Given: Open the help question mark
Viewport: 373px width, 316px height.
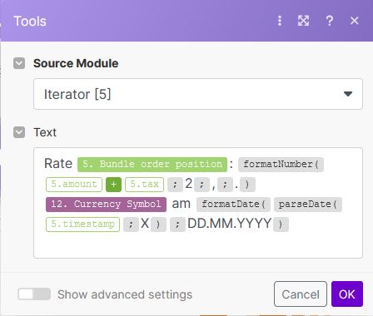Looking at the screenshot, I should (x=330, y=21).
